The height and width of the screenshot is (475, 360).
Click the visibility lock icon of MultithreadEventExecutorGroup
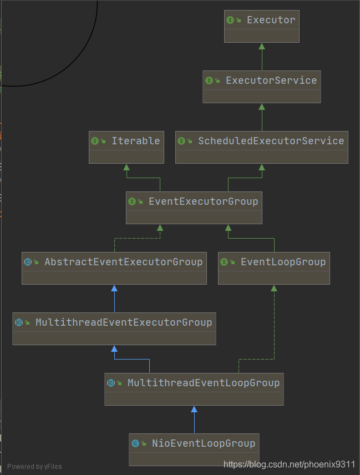point(28,323)
